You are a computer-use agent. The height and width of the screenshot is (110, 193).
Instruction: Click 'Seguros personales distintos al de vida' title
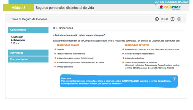point(65,8)
